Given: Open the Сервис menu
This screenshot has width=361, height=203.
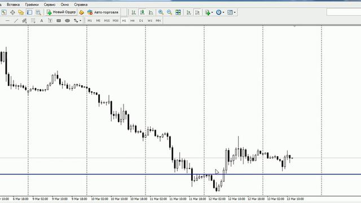Looking at the screenshot, I should 50,5.
